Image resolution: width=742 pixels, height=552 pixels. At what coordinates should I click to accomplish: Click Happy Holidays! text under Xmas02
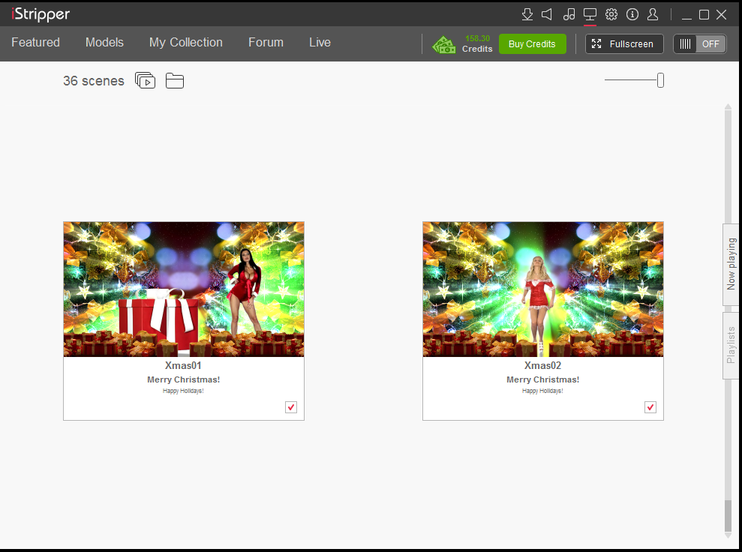tap(542, 391)
